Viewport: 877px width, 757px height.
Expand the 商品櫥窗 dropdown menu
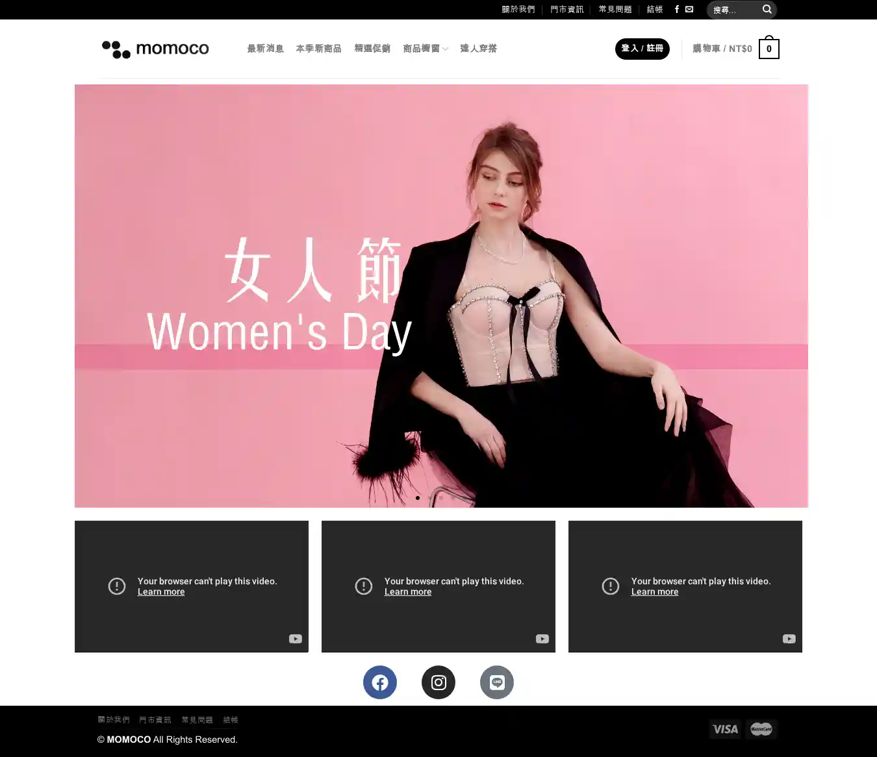point(426,49)
